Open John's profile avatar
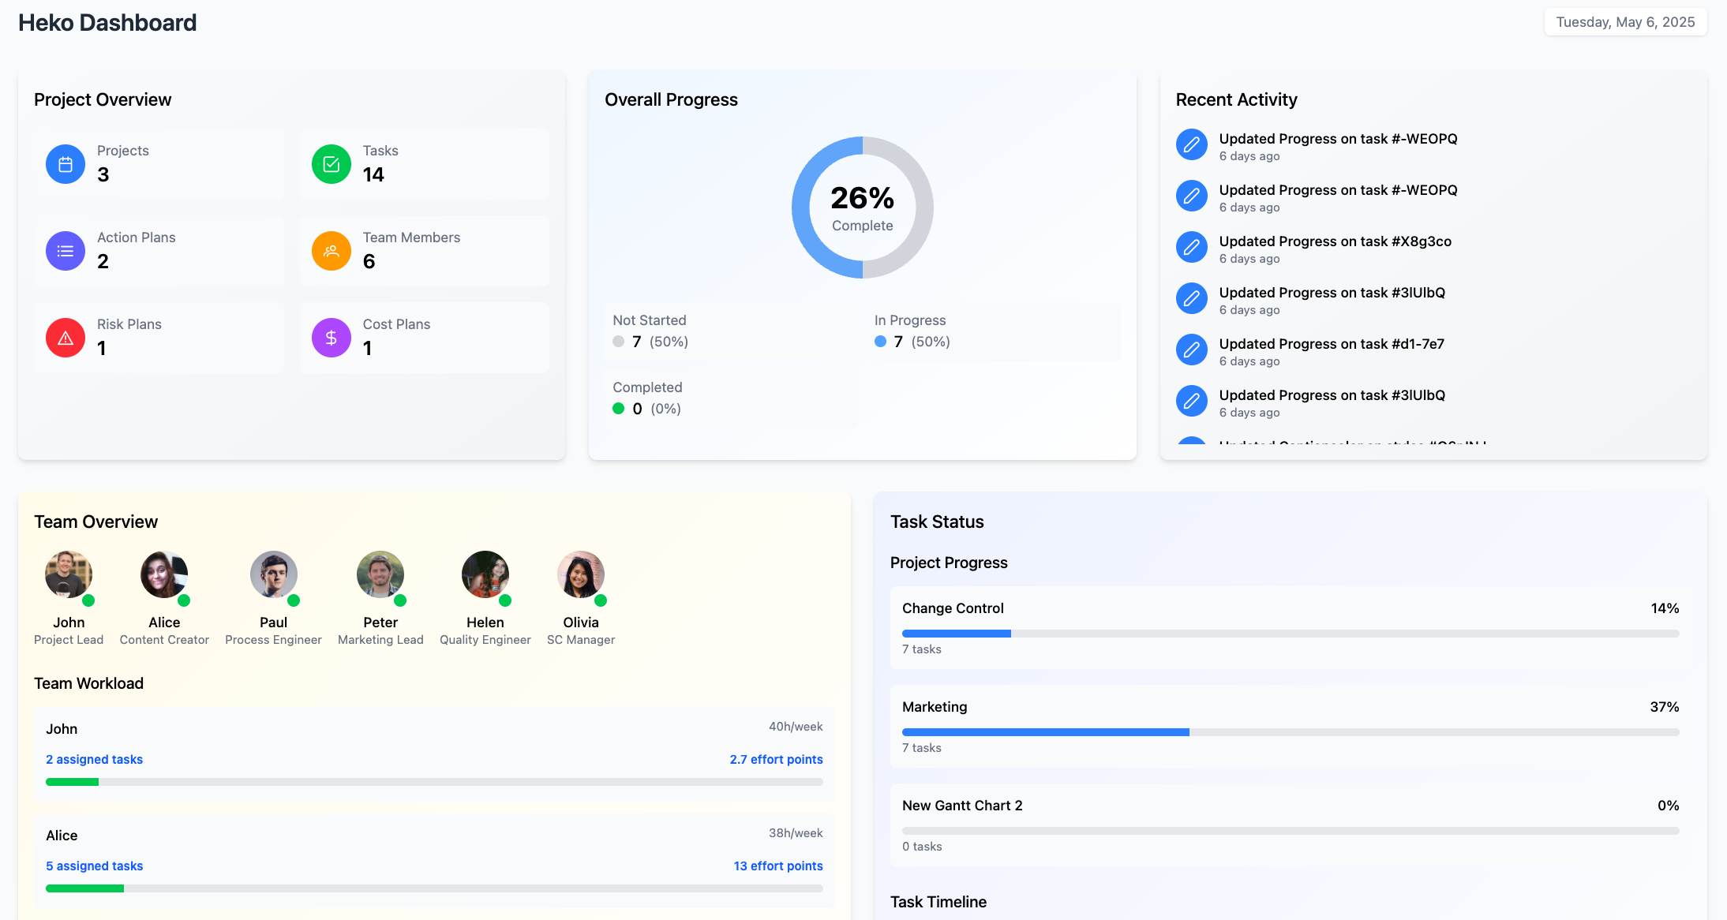The height and width of the screenshot is (920, 1727). tap(69, 574)
